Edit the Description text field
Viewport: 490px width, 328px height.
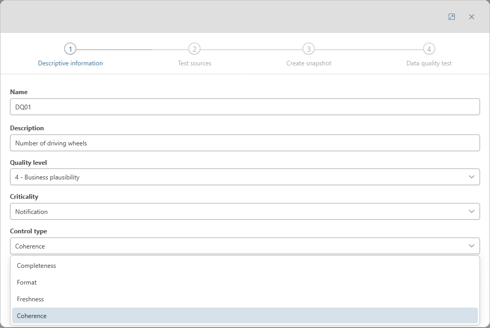click(x=245, y=143)
